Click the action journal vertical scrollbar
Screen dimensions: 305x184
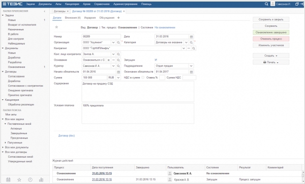[x=303, y=176]
